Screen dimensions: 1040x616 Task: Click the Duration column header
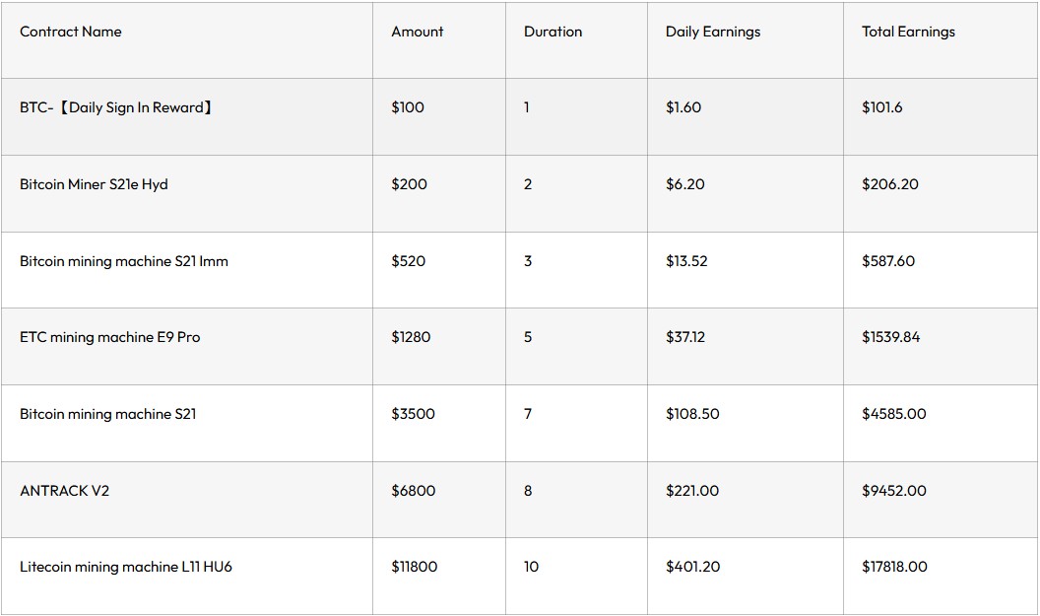tap(552, 32)
